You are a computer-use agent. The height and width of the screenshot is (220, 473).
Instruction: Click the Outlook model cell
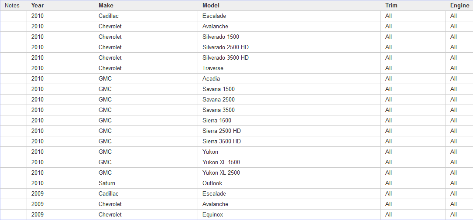289,183
